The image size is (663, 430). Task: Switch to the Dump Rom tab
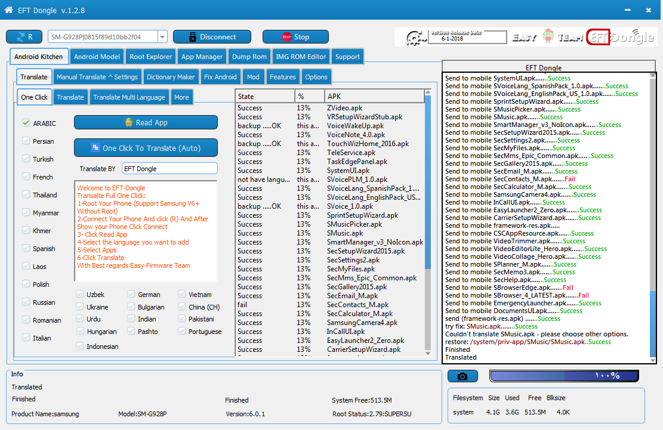[x=249, y=57]
